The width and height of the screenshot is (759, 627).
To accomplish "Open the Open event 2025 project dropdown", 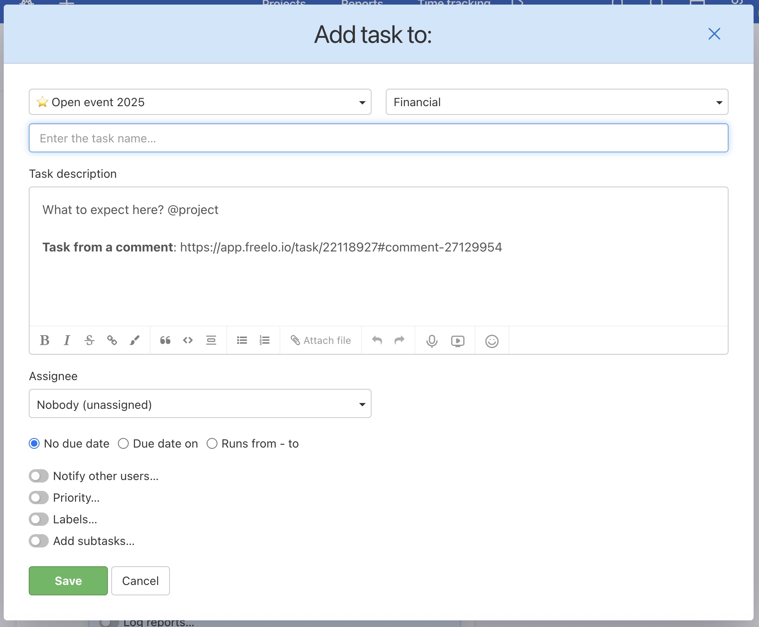I will pos(200,102).
